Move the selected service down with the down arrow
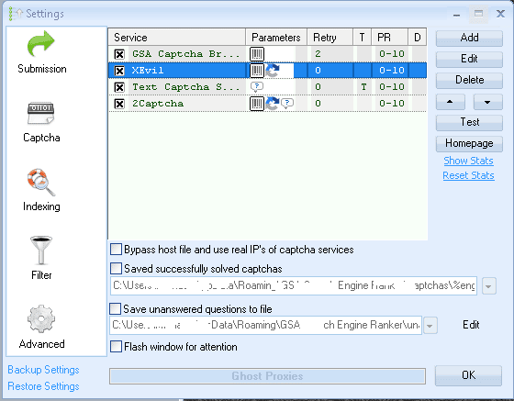Viewport: 514px width, 401px height. (x=487, y=102)
